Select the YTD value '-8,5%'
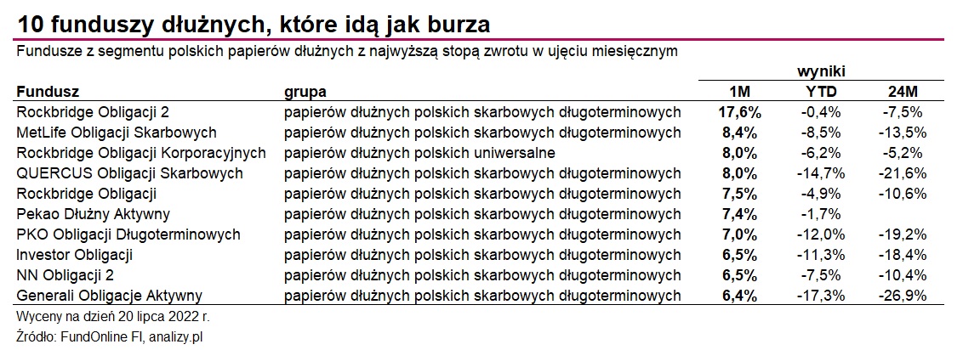This screenshot has width=963, height=350. click(823, 133)
